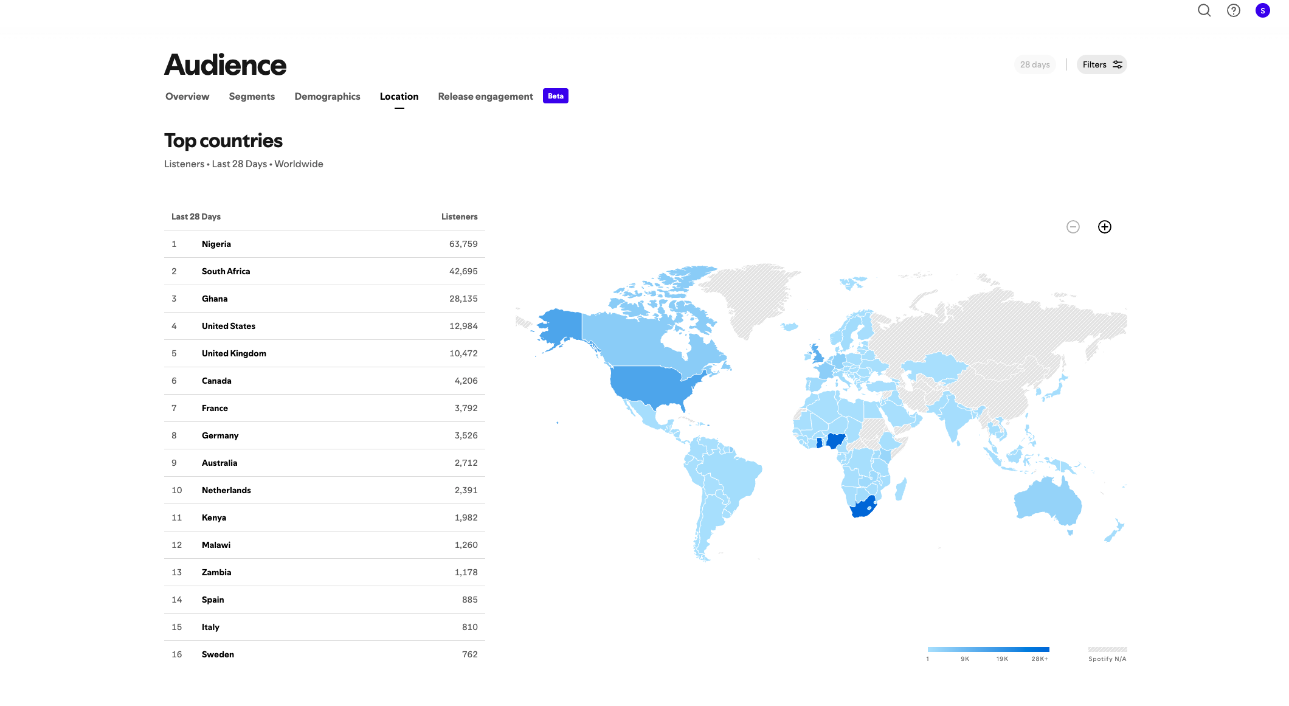The width and height of the screenshot is (1289, 706).
Task: Switch to the Demographics tab
Action: click(x=327, y=96)
